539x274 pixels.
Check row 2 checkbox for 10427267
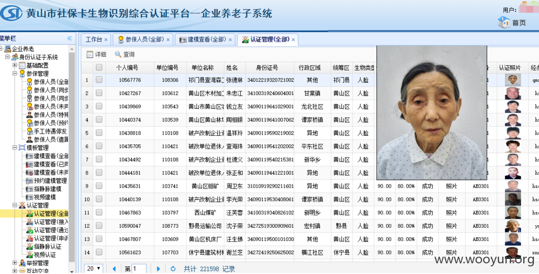(99, 93)
